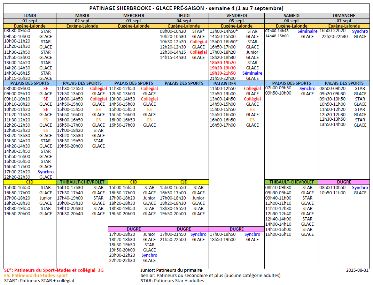This screenshot has height=285, width=373.
Task: Select the time slot "18h50-19h00"
Action: click(x=223, y=240)
